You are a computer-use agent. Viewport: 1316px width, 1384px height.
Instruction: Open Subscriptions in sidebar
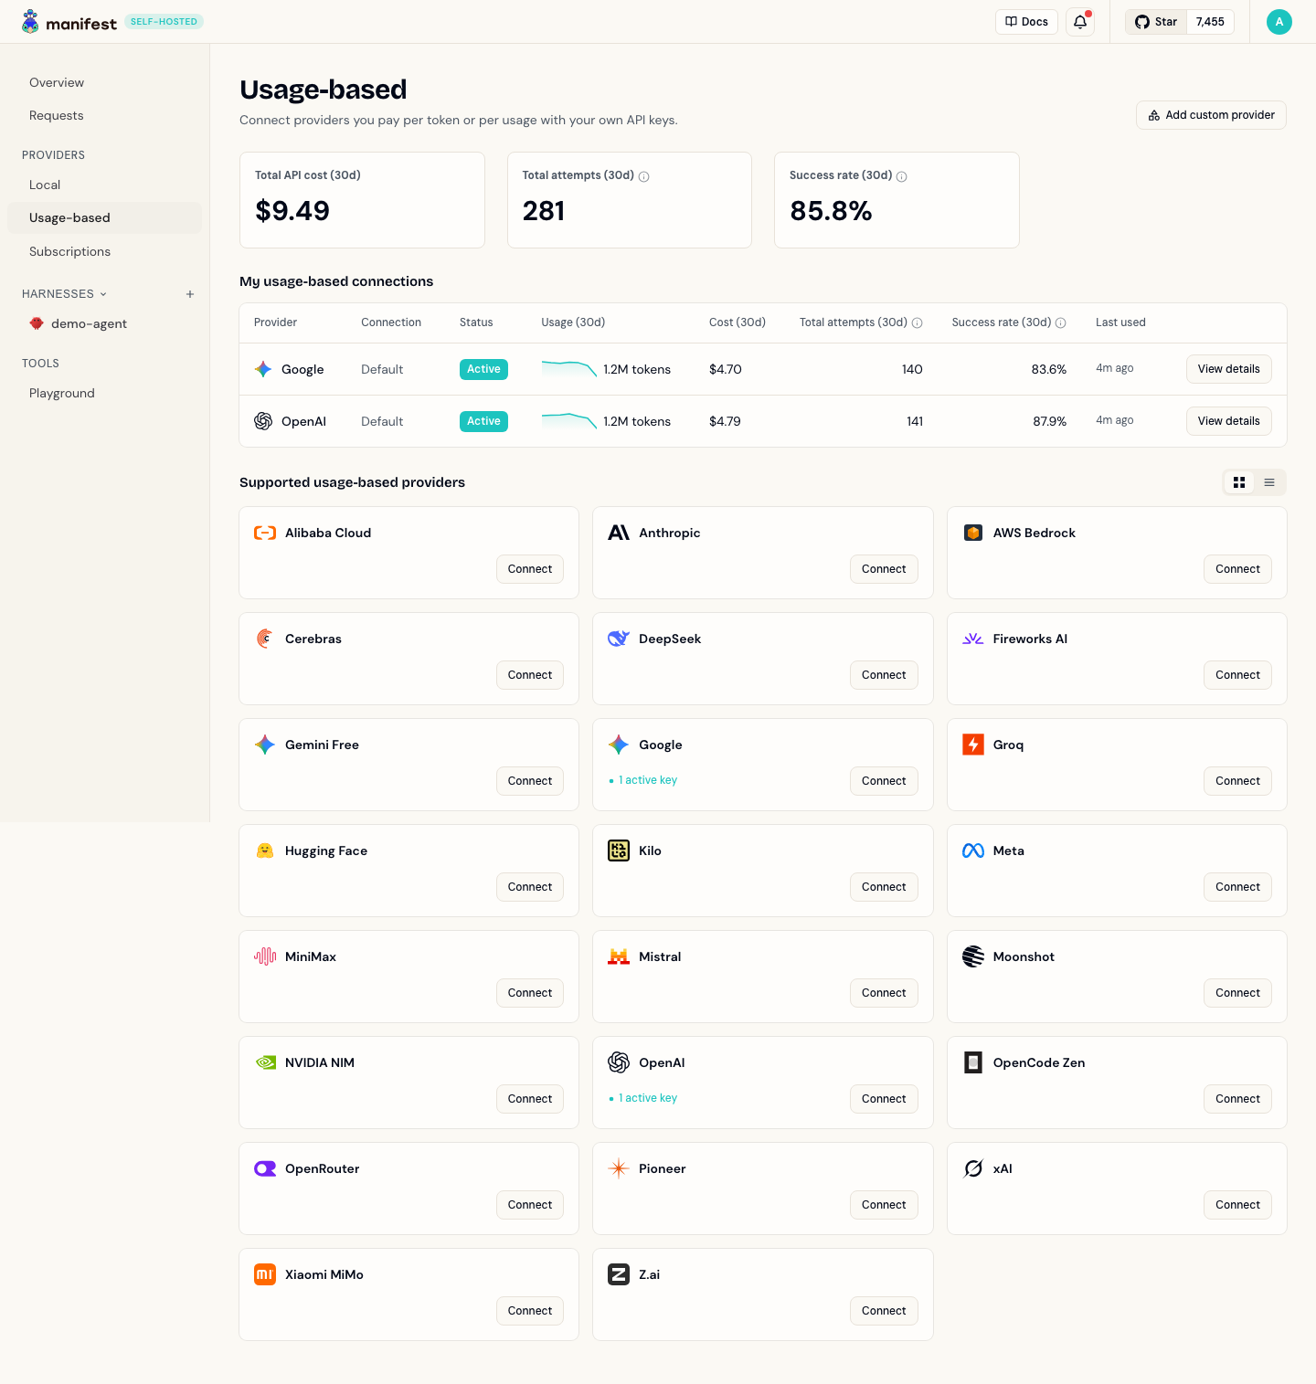coord(104,251)
